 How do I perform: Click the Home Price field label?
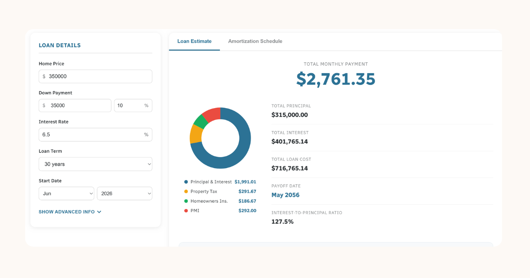pyautogui.click(x=52, y=64)
